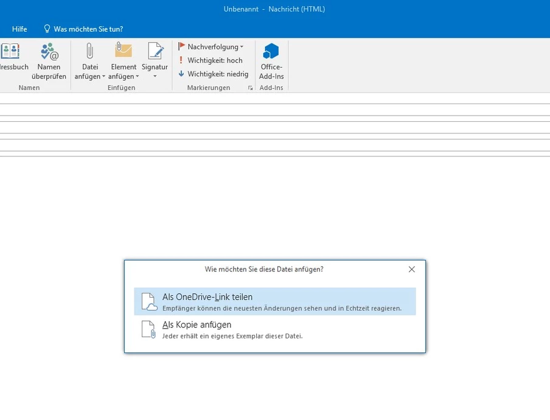Choose Als Kopie anfügen
Screen dimensions: 550x420
[275, 329]
